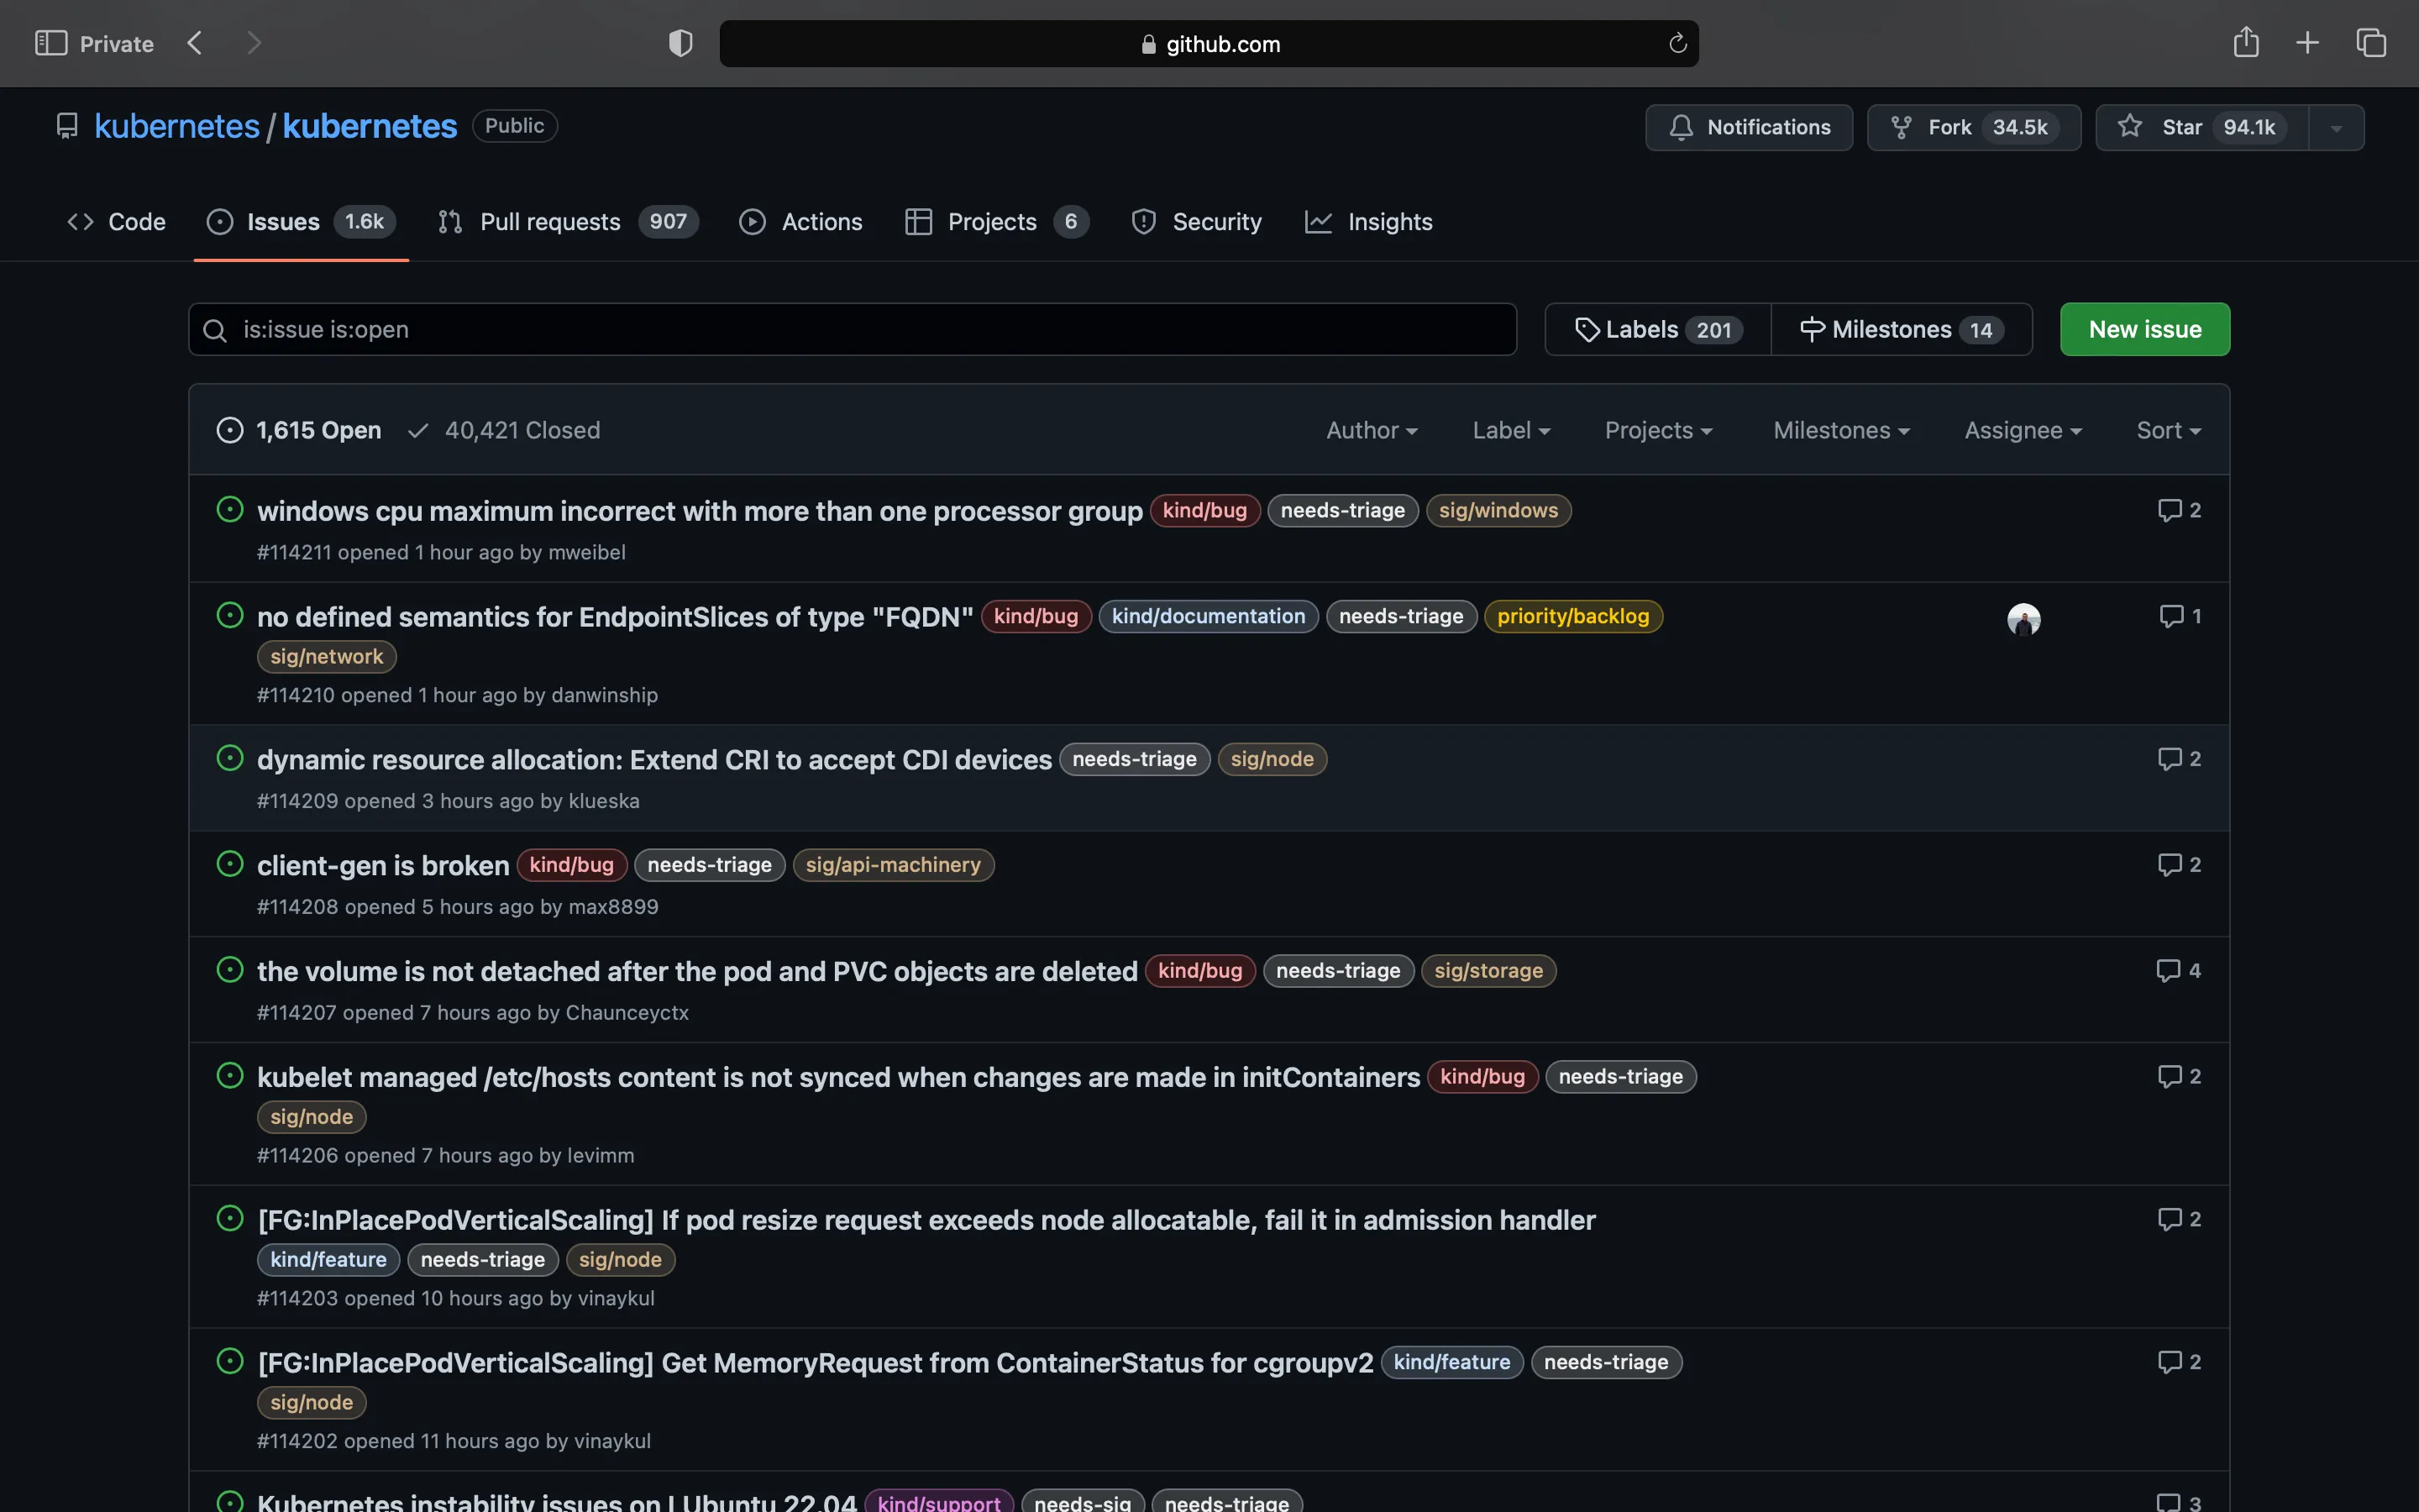This screenshot has height=1512, width=2419.
Task: Switch to the Code tab
Action: coord(116,222)
